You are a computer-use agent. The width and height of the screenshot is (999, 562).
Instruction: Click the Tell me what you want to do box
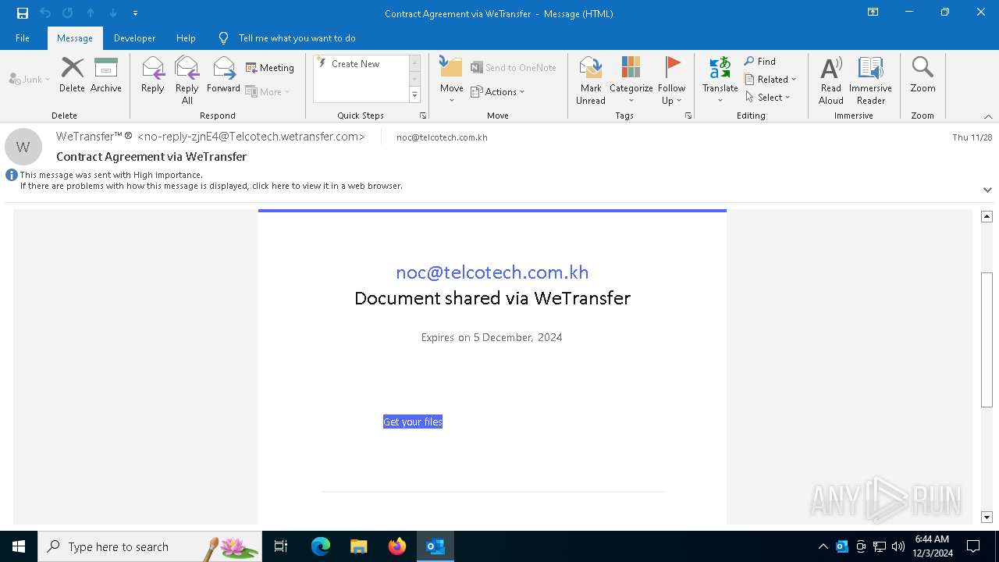pos(297,38)
